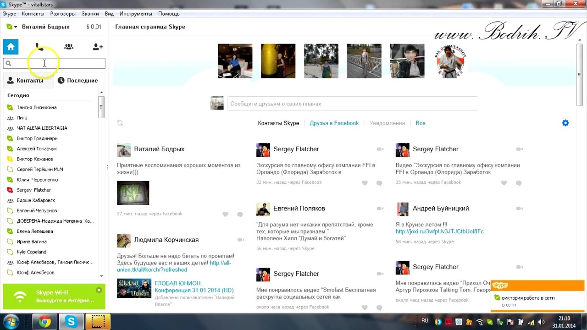Open the joxi.ru link in Буйницкий post
This screenshot has width=587, height=330.
pyautogui.click(x=439, y=231)
